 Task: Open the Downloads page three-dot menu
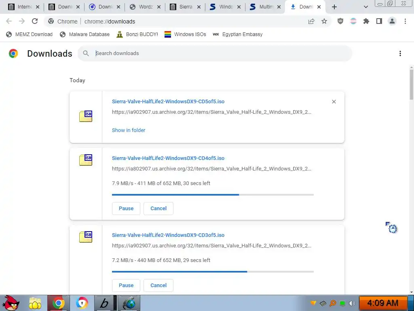click(400, 53)
